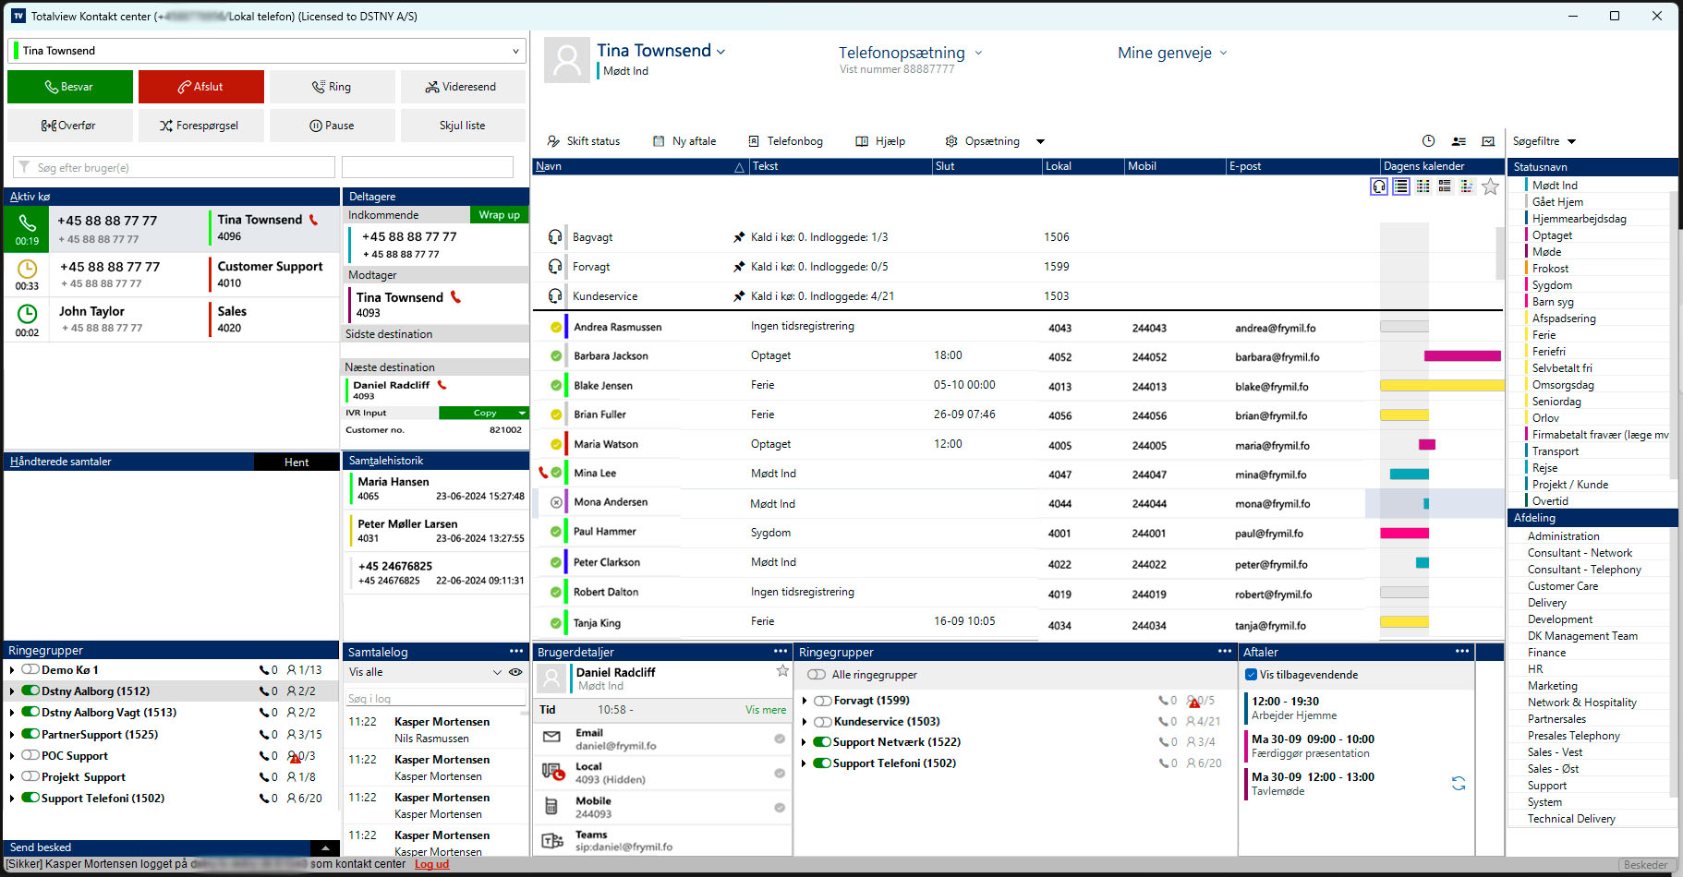The image size is (1683, 877).
Task: Click the green Besvar button
Action: tap(70, 87)
